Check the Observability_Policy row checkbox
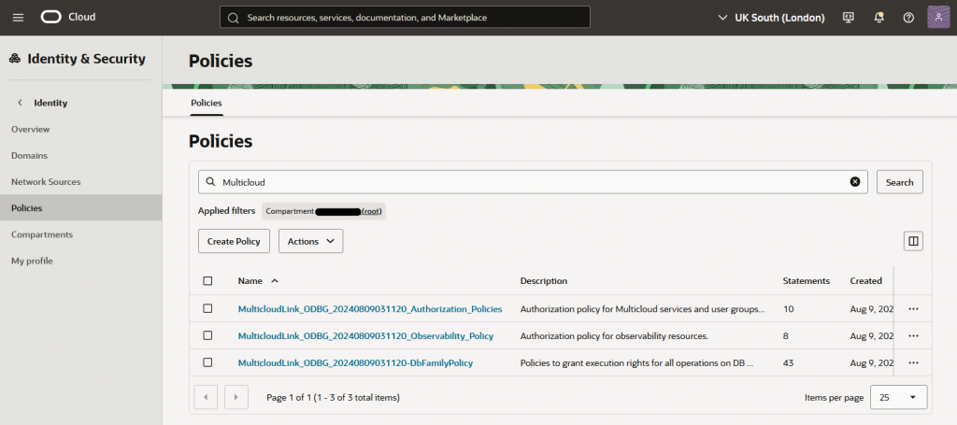 pos(207,335)
